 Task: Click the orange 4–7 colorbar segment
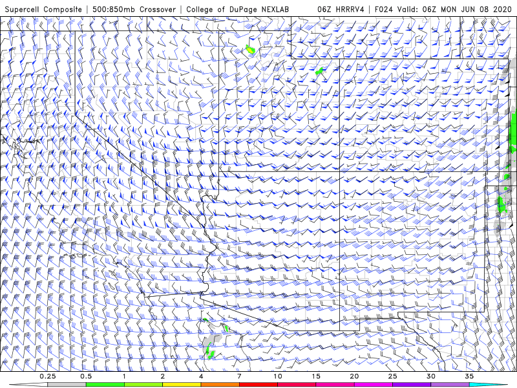[x=220, y=385]
